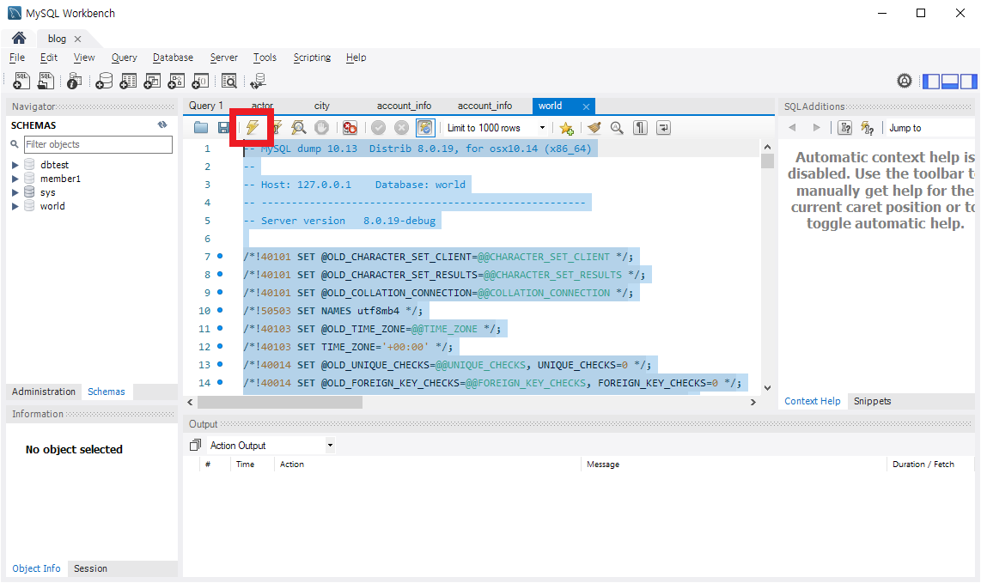Run EXPLAIN on the current statement
The image size is (981, 583).
click(298, 128)
